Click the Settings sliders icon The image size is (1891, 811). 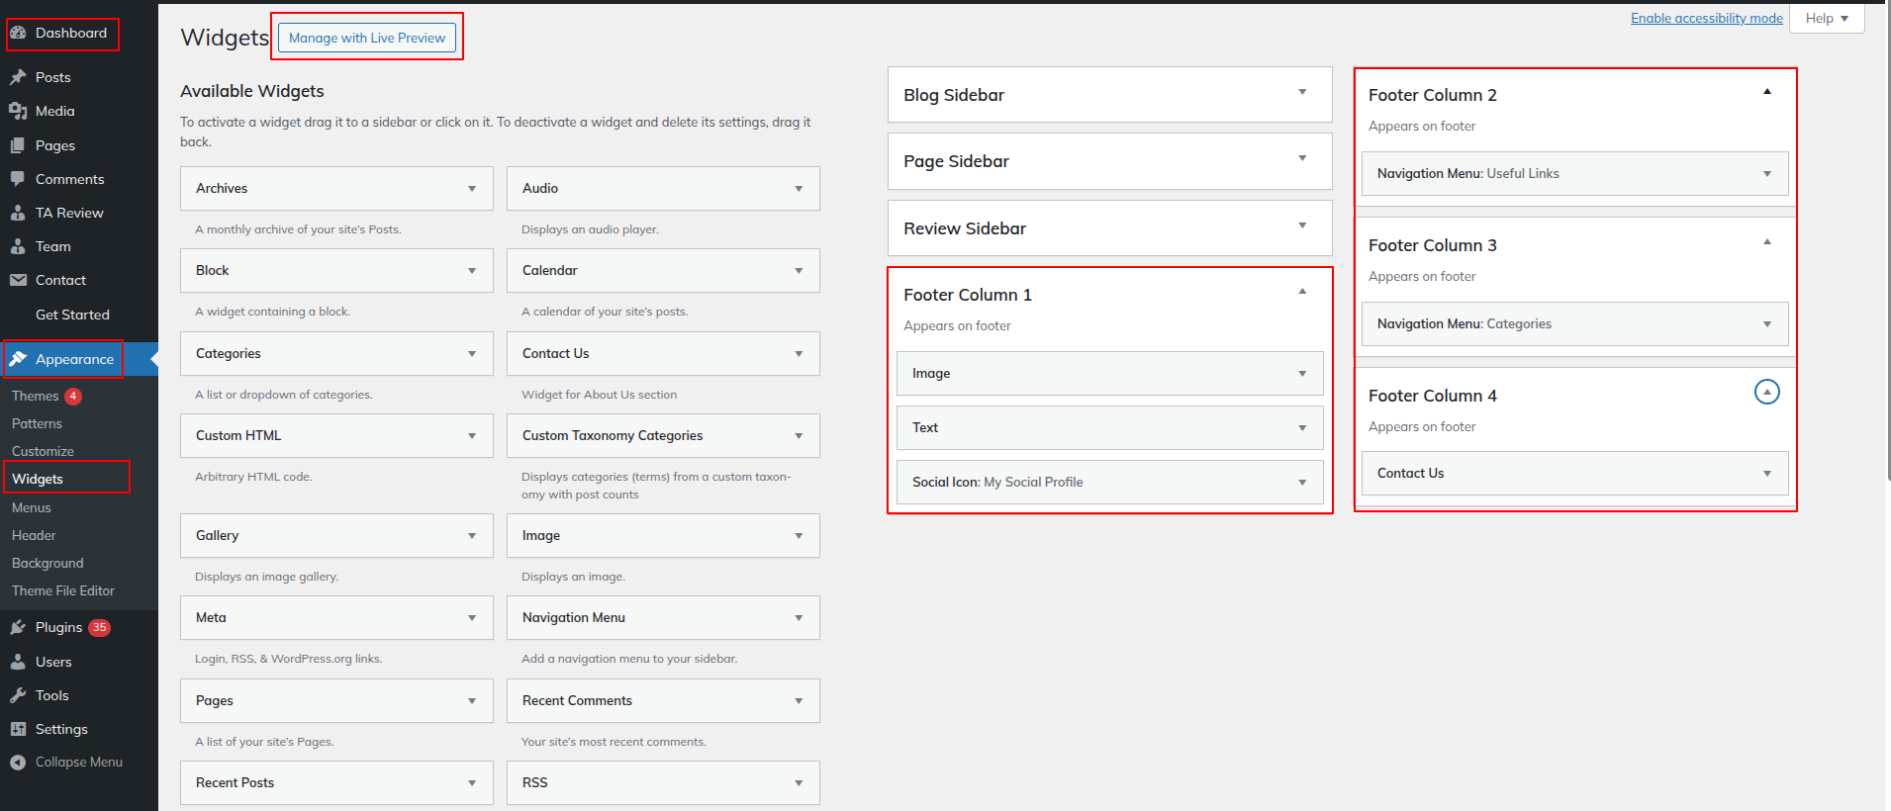click(x=18, y=729)
